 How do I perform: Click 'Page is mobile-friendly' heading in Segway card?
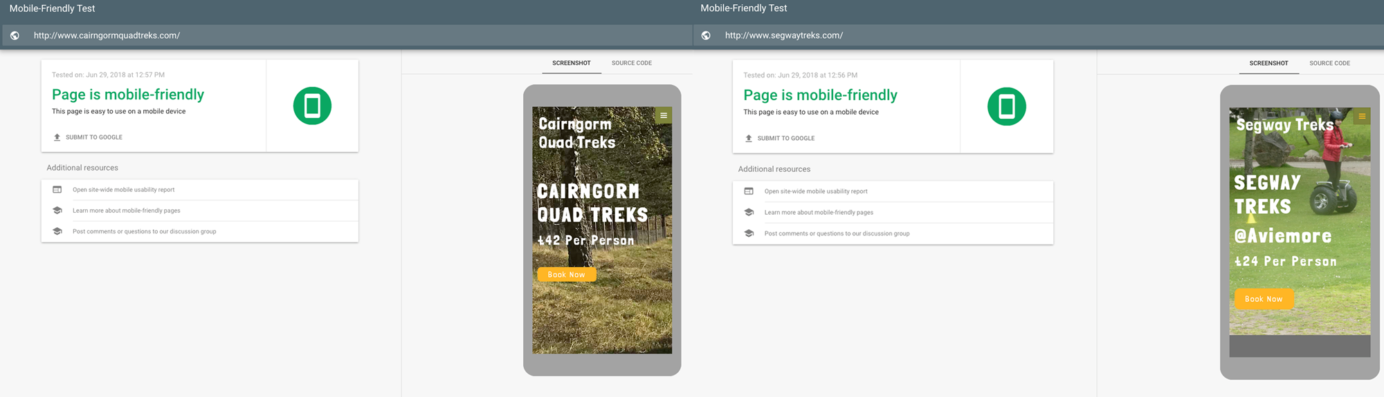click(x=820, y=95)
